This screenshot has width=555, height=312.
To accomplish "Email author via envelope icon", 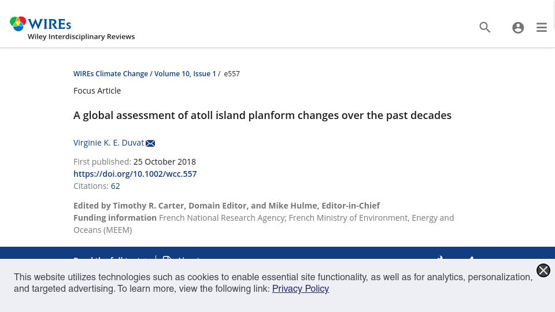I will [x=150, y=143].
